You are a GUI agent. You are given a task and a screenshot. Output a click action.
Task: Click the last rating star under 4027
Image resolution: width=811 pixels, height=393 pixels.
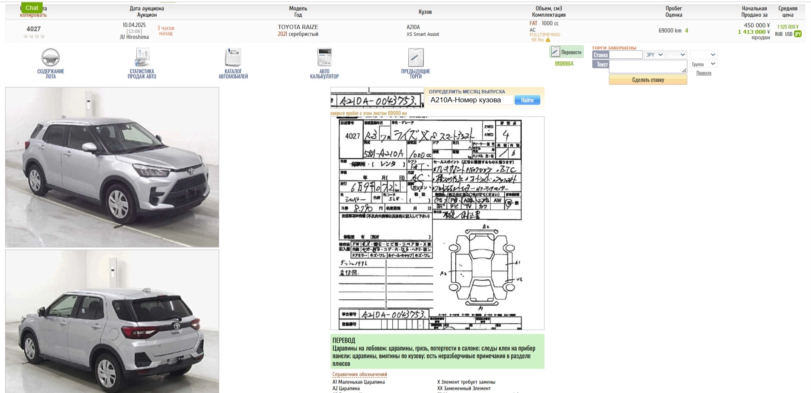(x=42, y=36)
